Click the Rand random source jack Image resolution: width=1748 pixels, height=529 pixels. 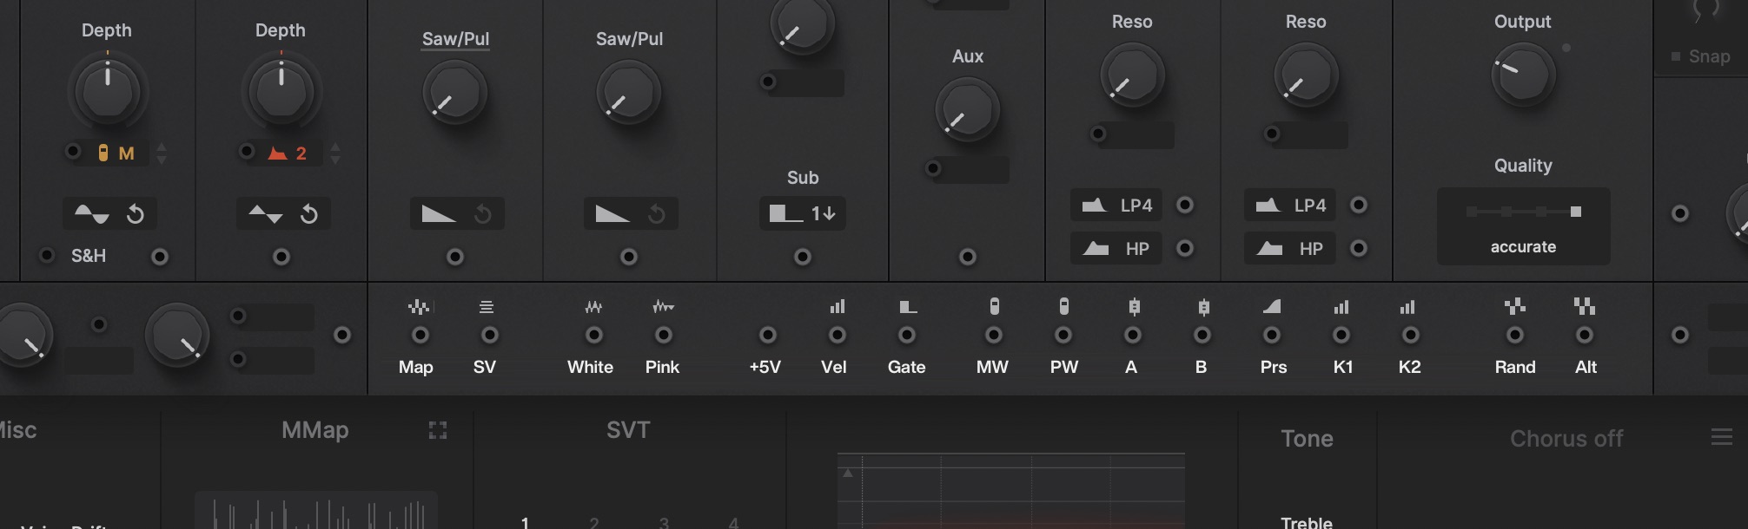point(1515,335)
